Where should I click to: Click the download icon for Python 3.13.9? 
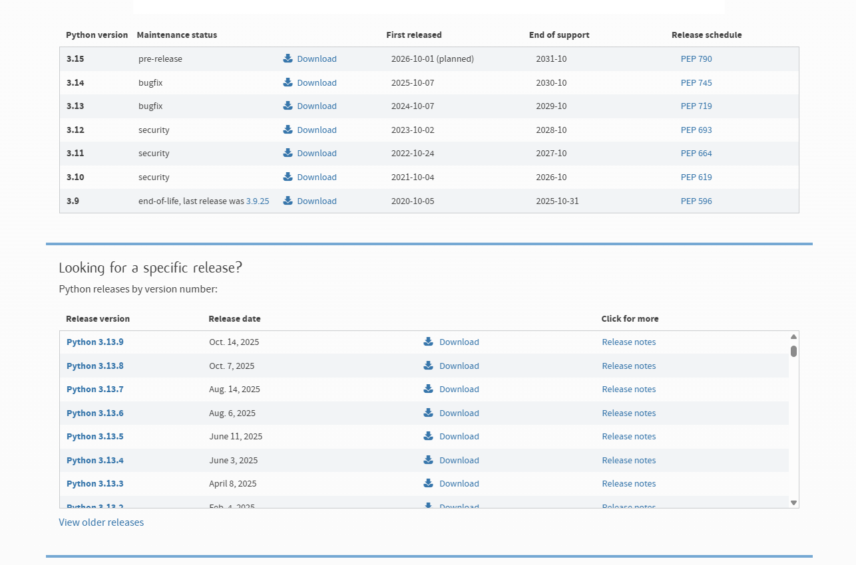(428, 342)
